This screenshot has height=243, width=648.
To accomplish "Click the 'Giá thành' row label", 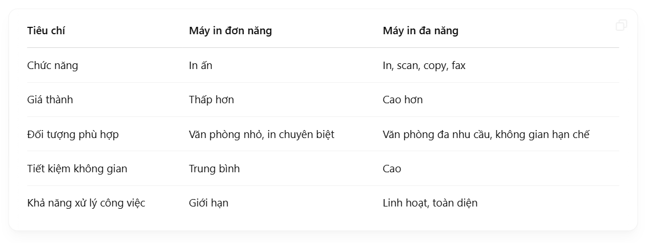I will 50,100.
